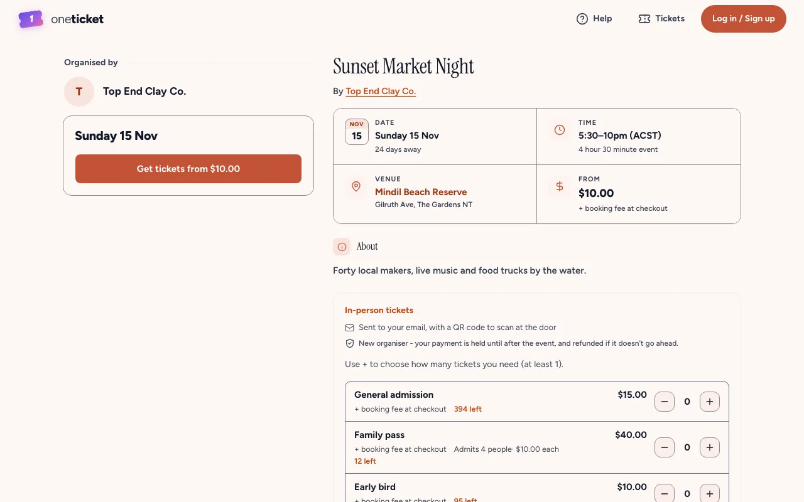This screenshot has height=502, width=804.
Task: Click the Family pass quantity value
Action: (x=687, y=447)
